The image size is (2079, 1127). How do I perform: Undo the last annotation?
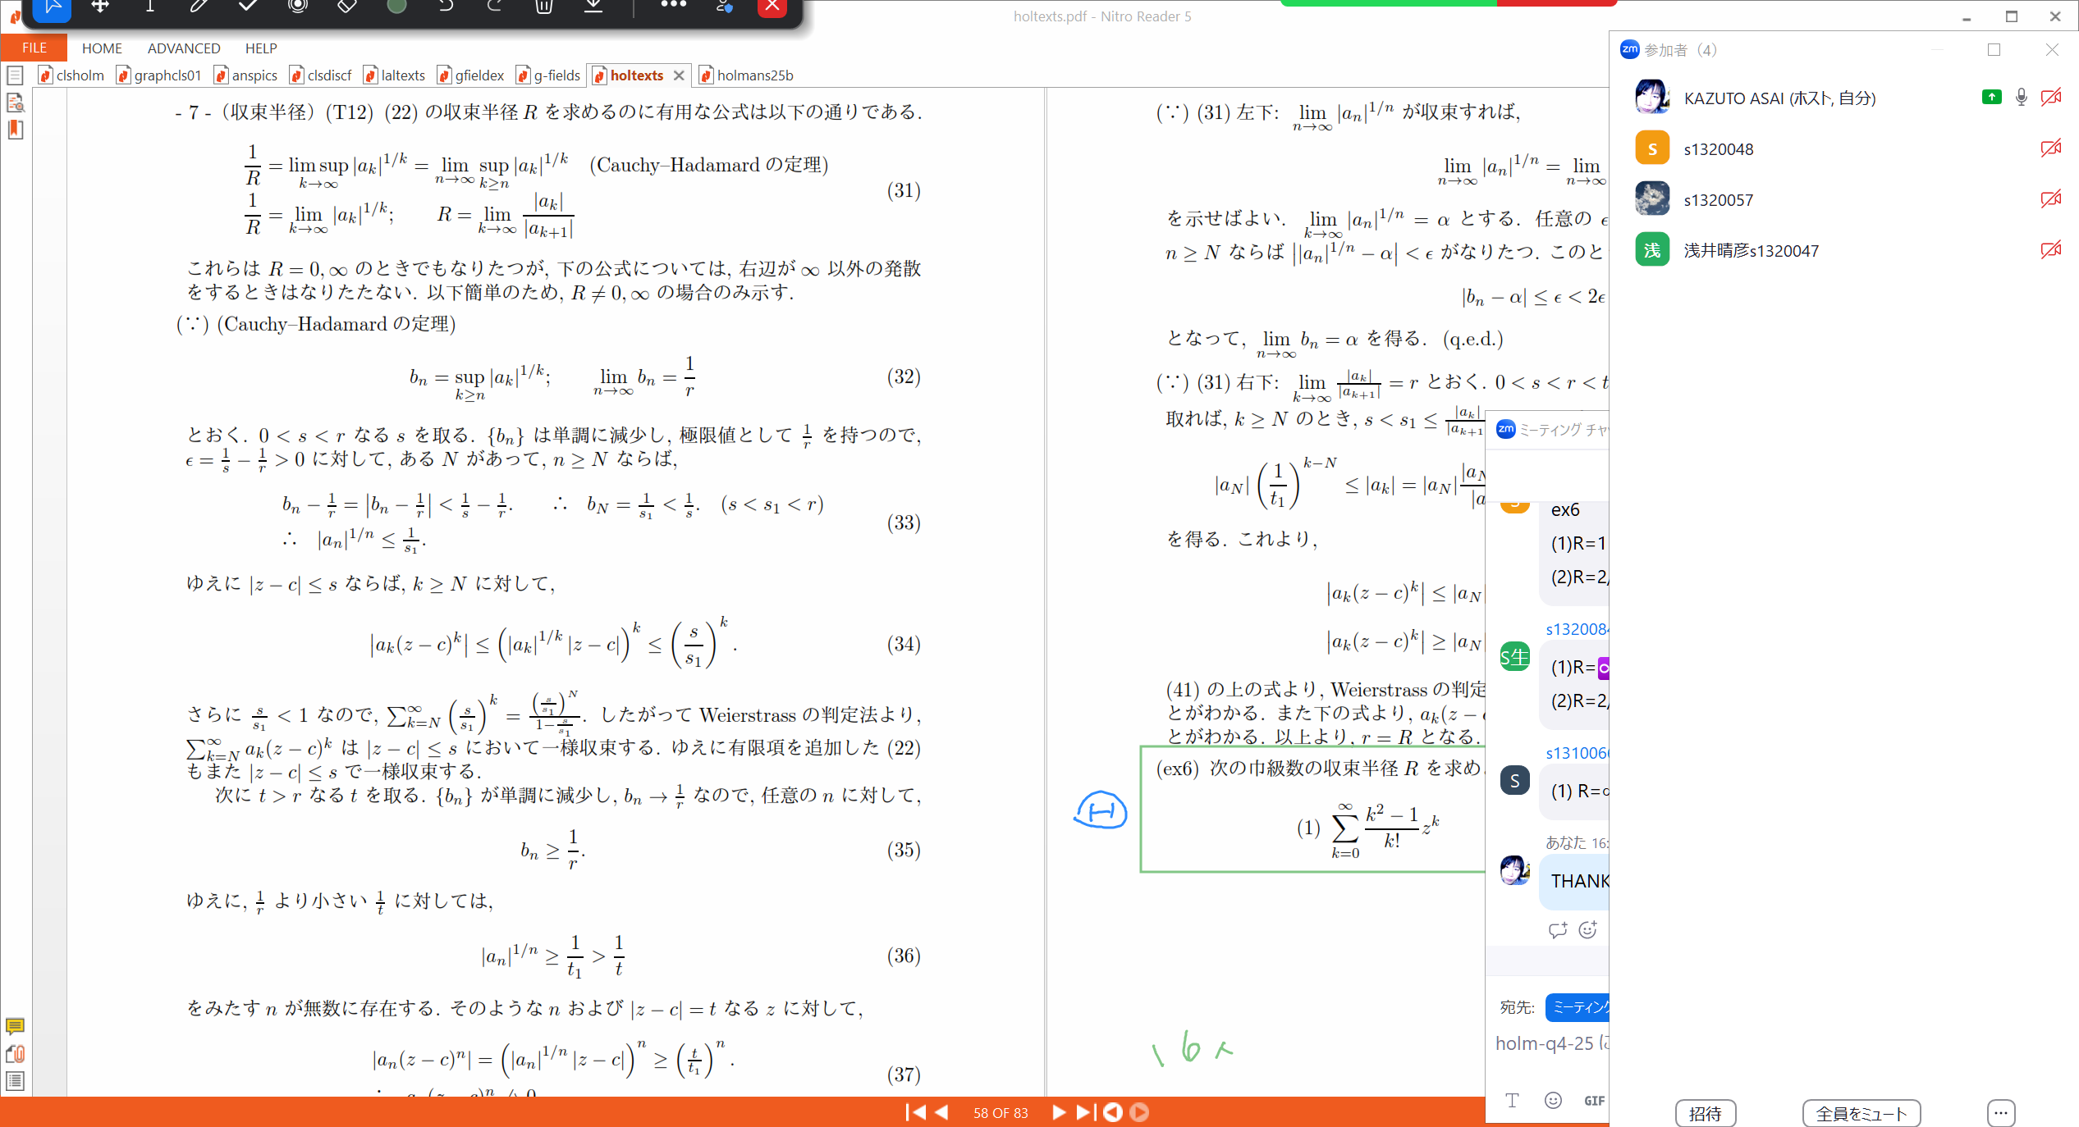[444, 7]
